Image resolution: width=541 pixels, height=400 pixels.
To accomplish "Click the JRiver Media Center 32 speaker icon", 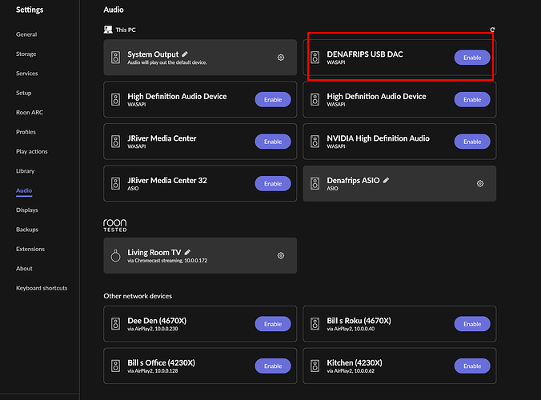I will coord(115,183).
